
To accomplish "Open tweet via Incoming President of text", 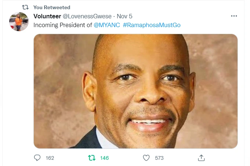I will [x=63, y=25].
